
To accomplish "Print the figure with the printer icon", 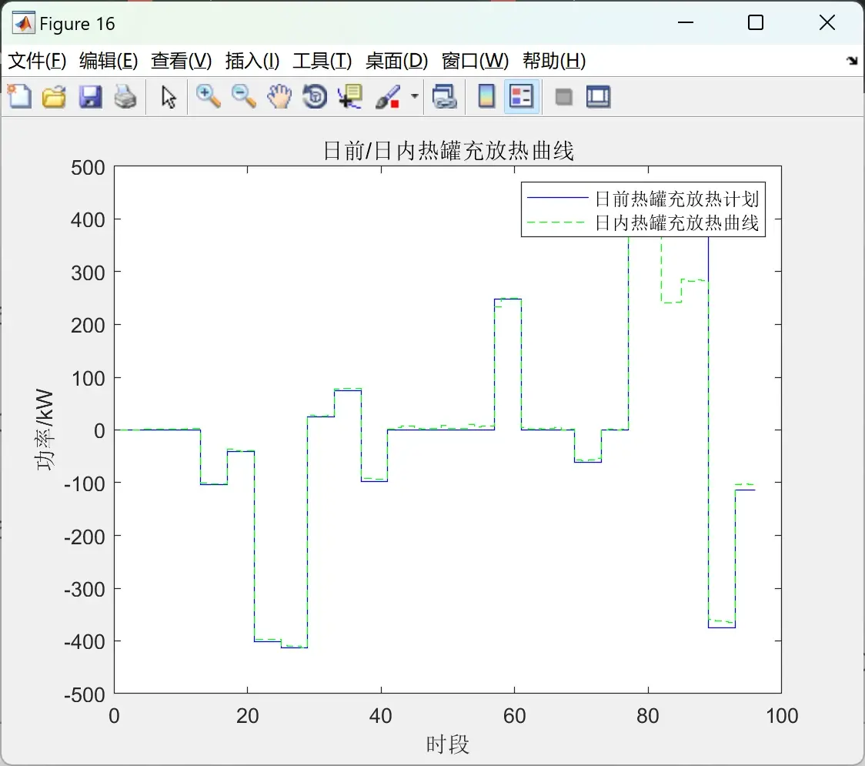I will tap(125, 96).
